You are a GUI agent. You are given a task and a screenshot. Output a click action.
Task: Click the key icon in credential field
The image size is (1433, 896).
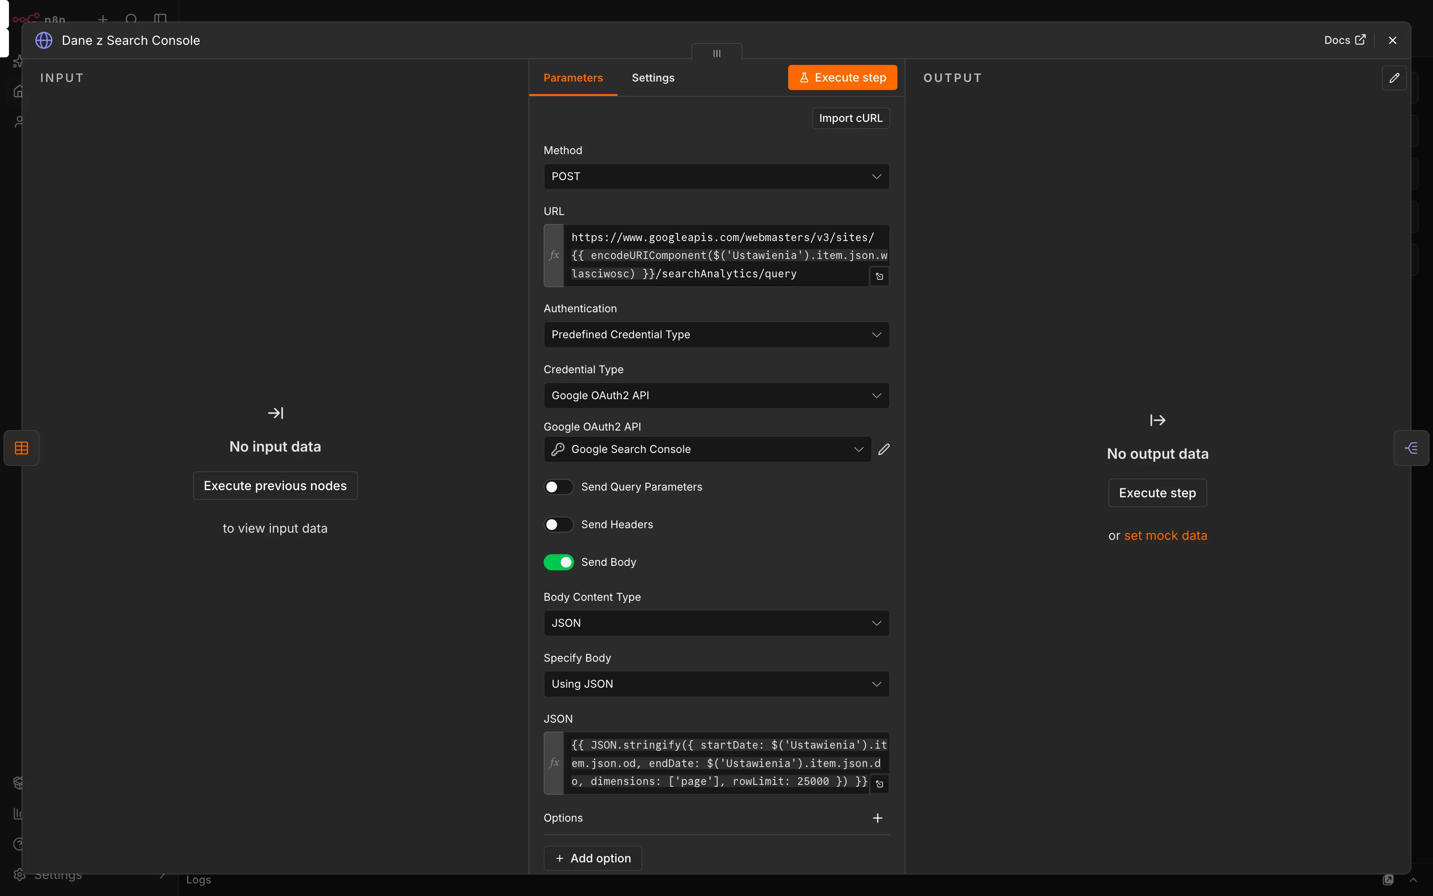coord(557,449)
